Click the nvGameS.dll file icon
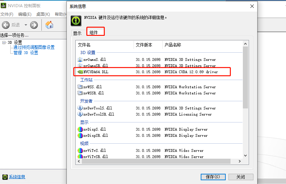286x184 pixels. (80, 60)
